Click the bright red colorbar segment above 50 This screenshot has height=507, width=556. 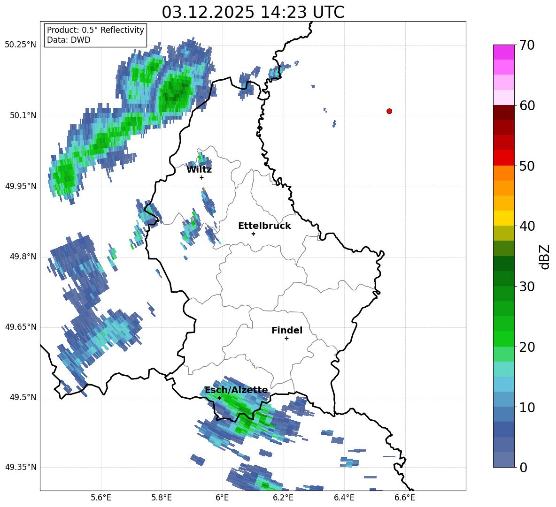[503, 158]
